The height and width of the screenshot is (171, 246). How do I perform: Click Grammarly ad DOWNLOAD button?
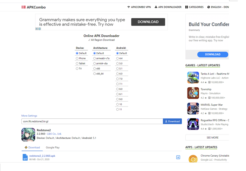click(x=148, y=22)
